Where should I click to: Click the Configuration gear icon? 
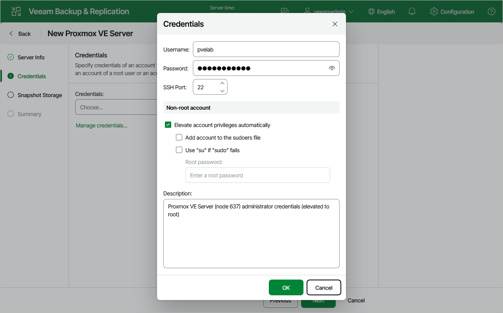pos(434,11)
